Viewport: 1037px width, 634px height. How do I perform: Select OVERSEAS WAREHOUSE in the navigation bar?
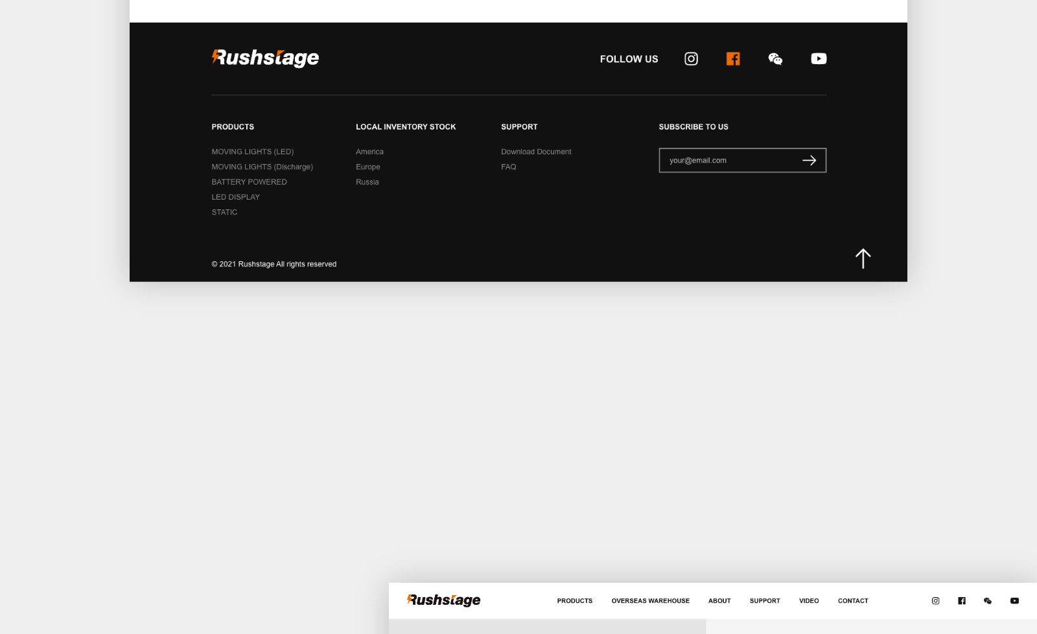650,601
